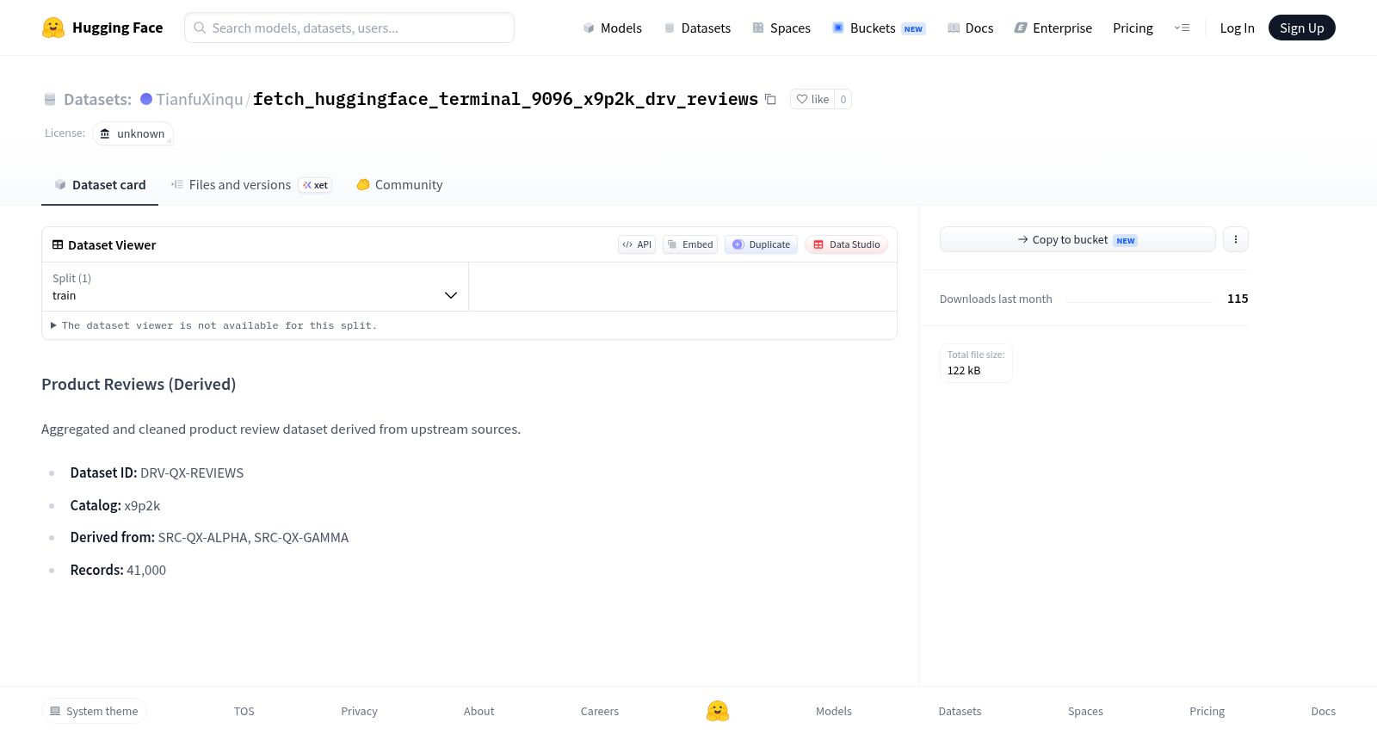
Task: Open Pricing footer link
Action: click(x=1207, y=711)
